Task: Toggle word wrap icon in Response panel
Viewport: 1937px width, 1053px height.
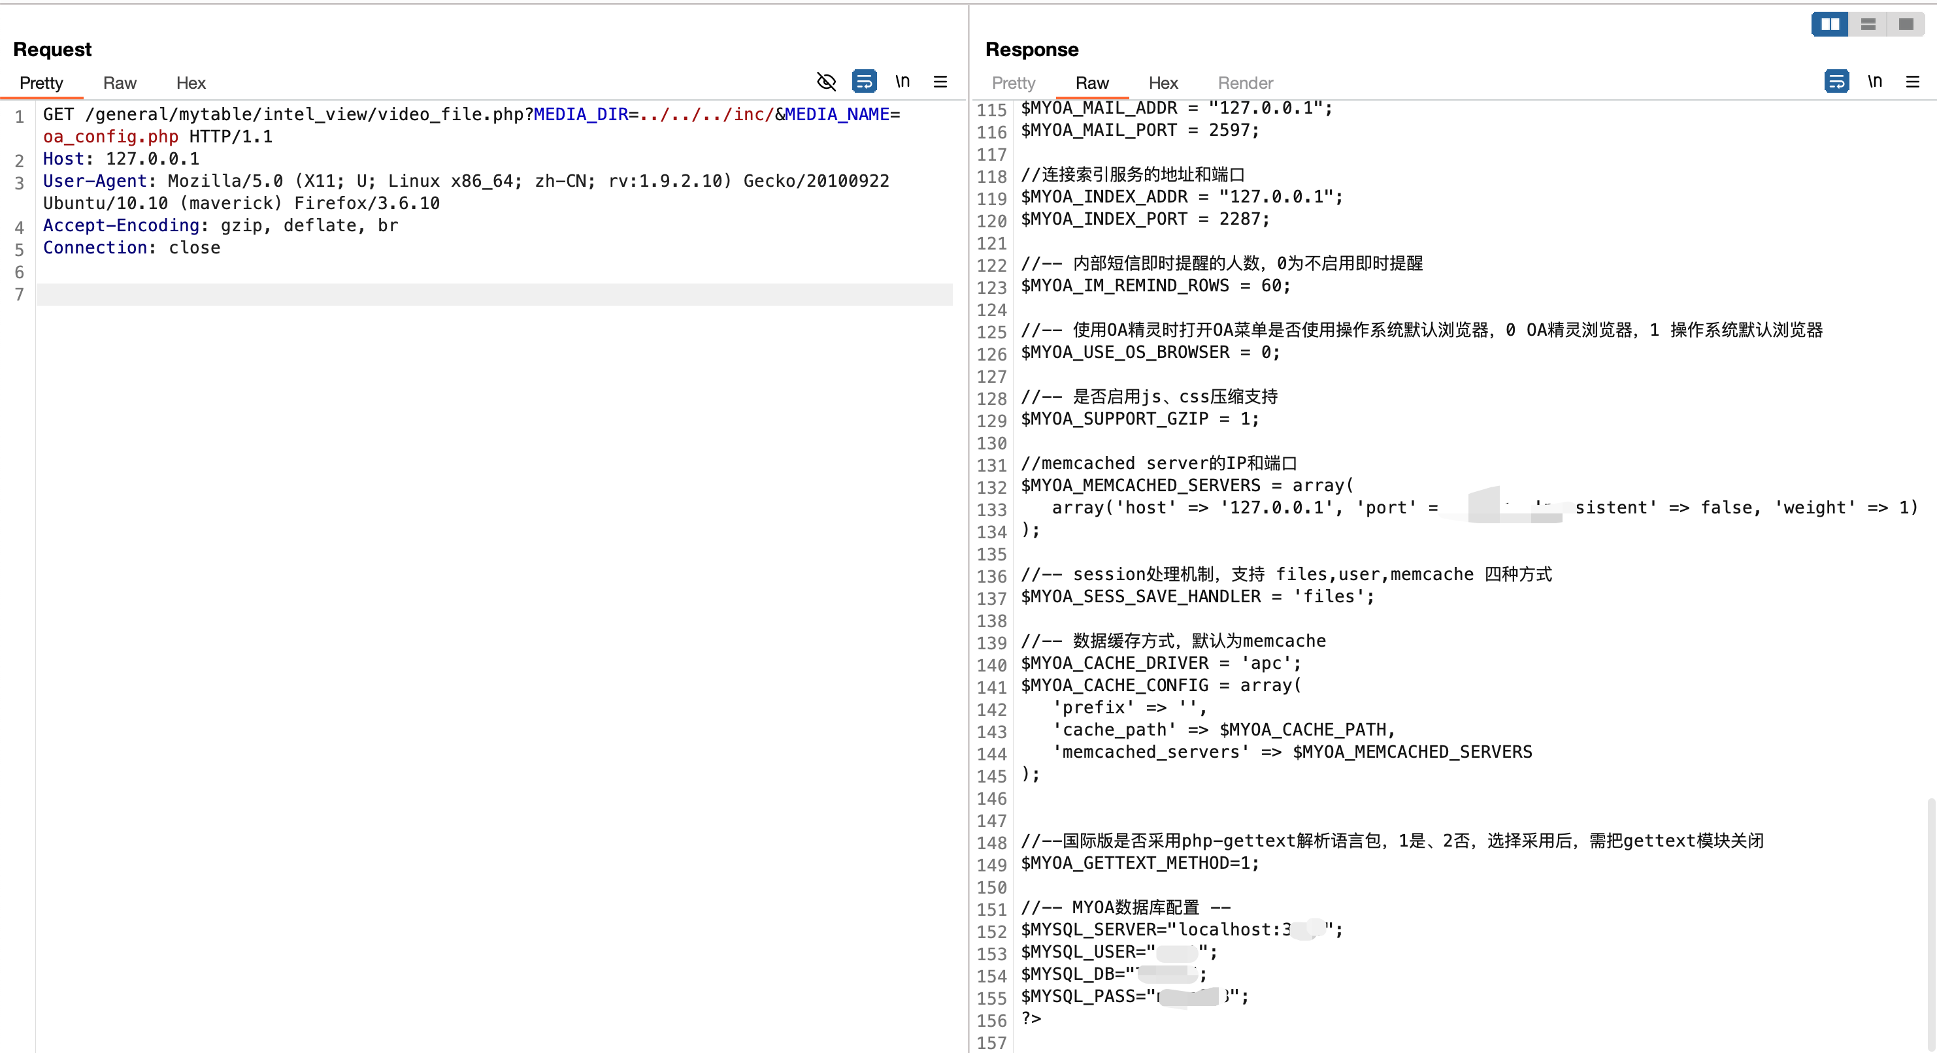Action: pos(1836,81)
